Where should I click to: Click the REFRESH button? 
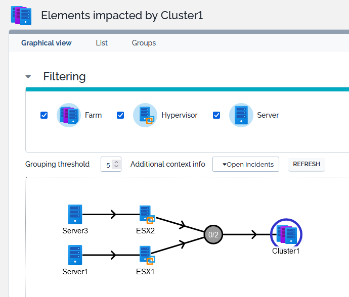tap(306, 164)
